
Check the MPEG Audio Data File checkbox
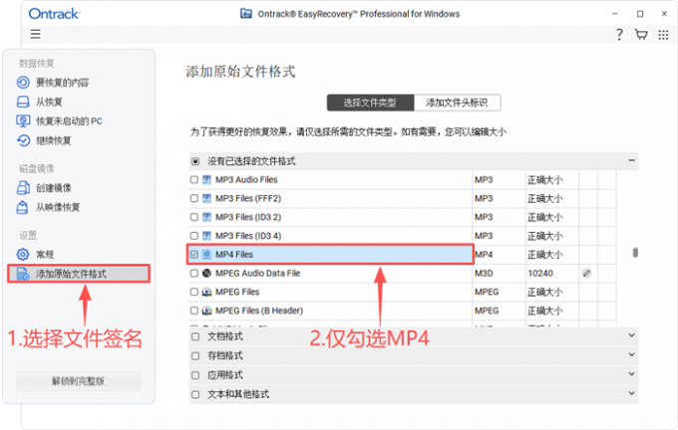tap(194, 273)
